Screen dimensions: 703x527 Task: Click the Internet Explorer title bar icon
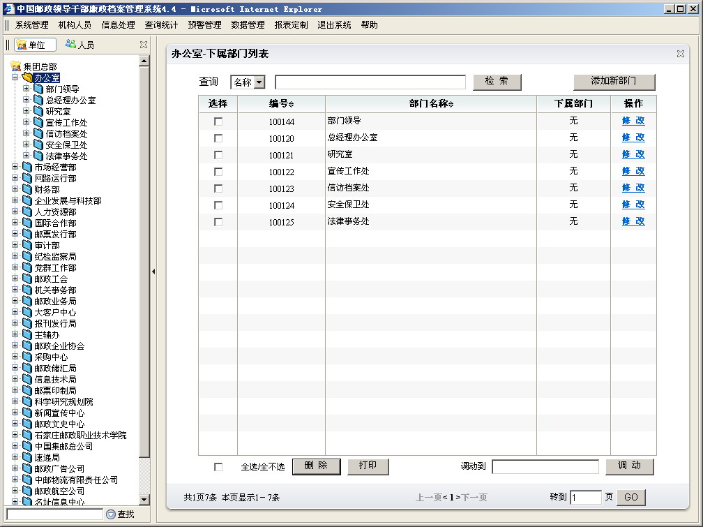click(x=9, y=8)
